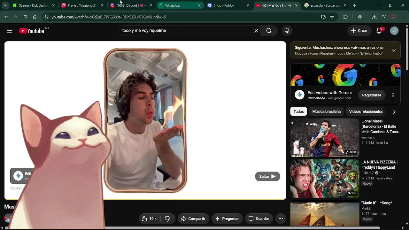Click the pyramids thumbnail of Made It

coord(325,214)
